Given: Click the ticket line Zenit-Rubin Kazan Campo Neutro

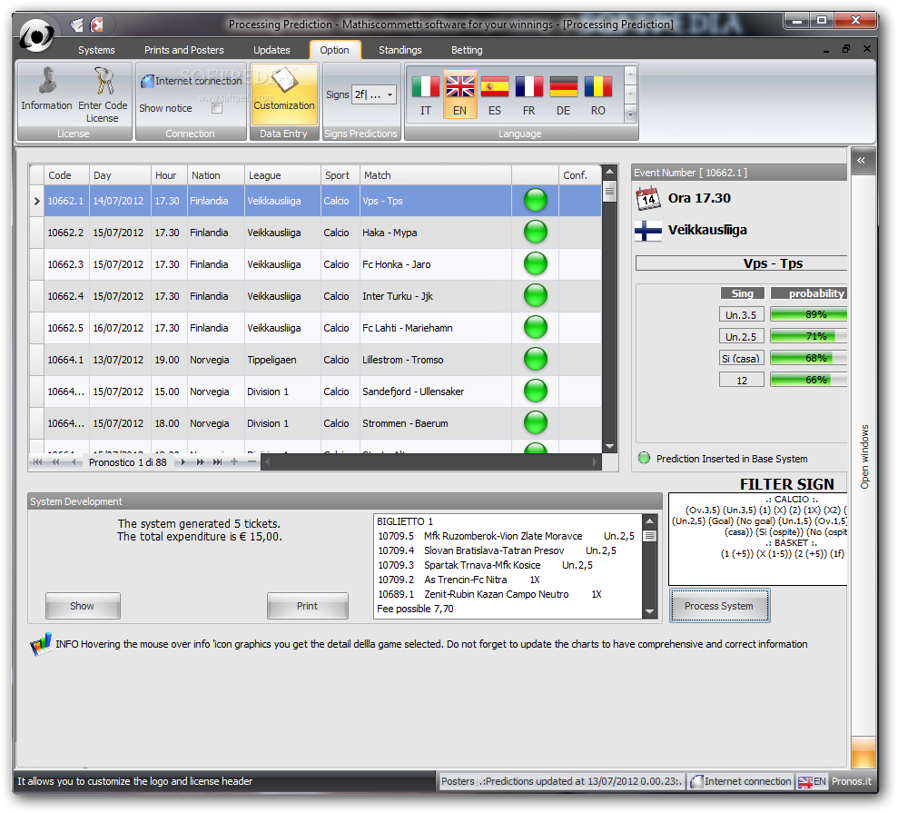Looking at the screenshot, I should [489, 594].
